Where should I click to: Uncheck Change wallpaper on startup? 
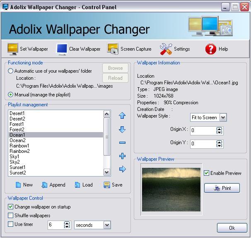coord(11,207)
